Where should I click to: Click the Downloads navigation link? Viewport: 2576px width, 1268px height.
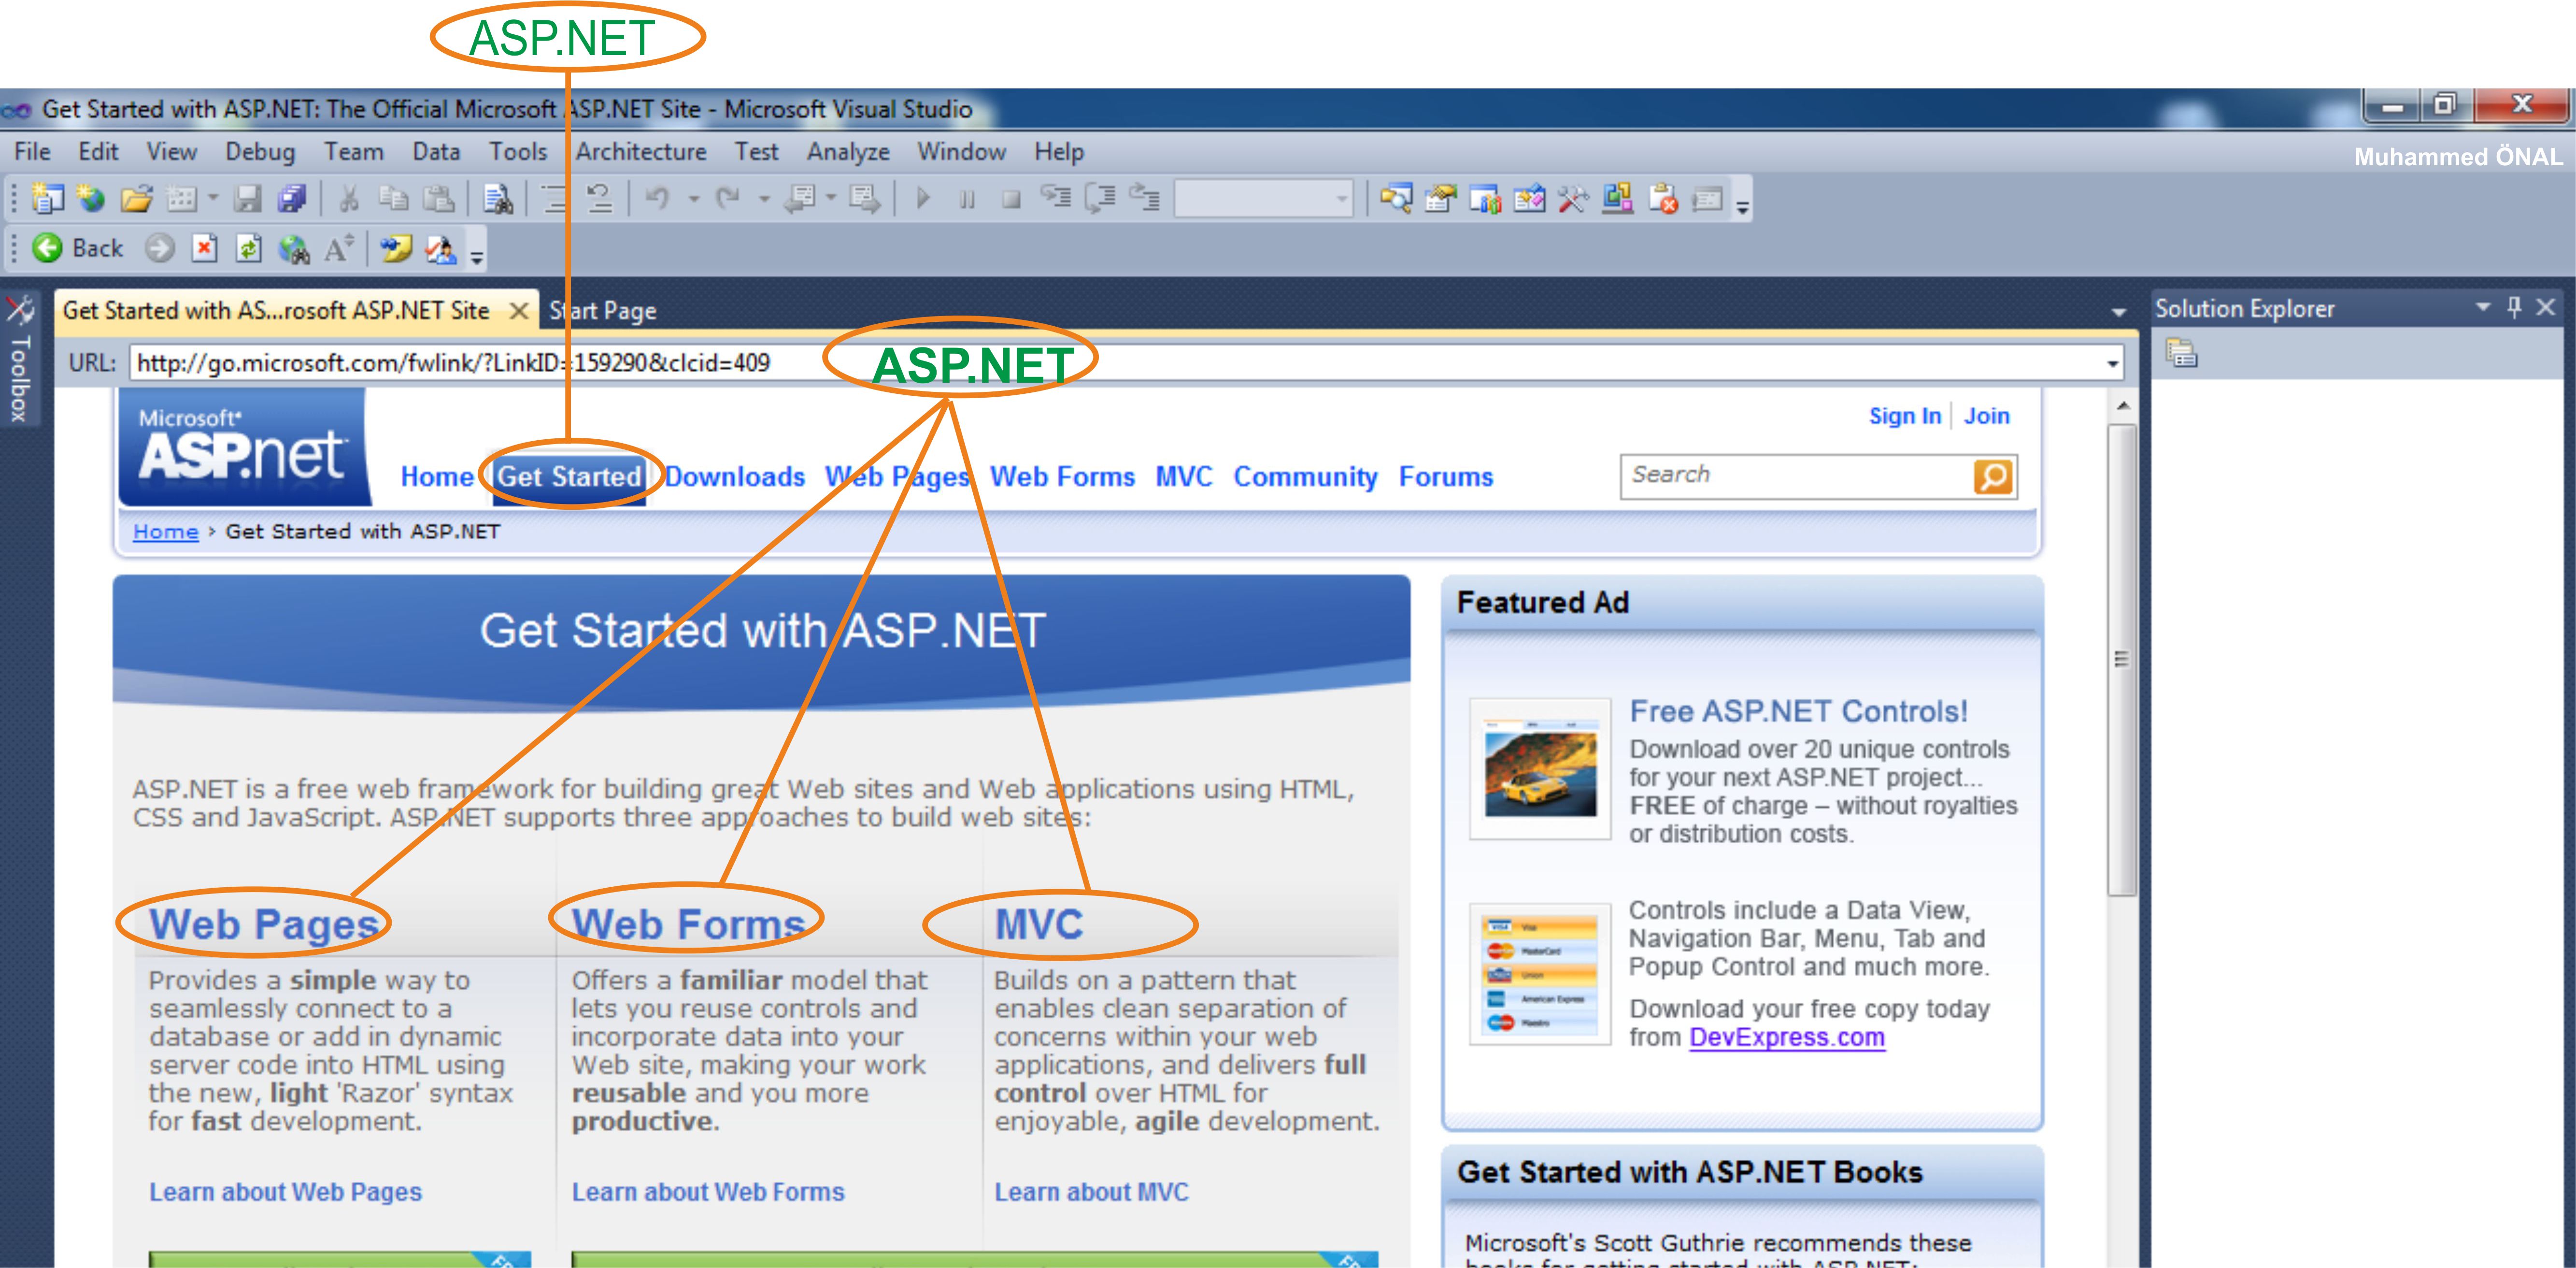pos(735,476)
